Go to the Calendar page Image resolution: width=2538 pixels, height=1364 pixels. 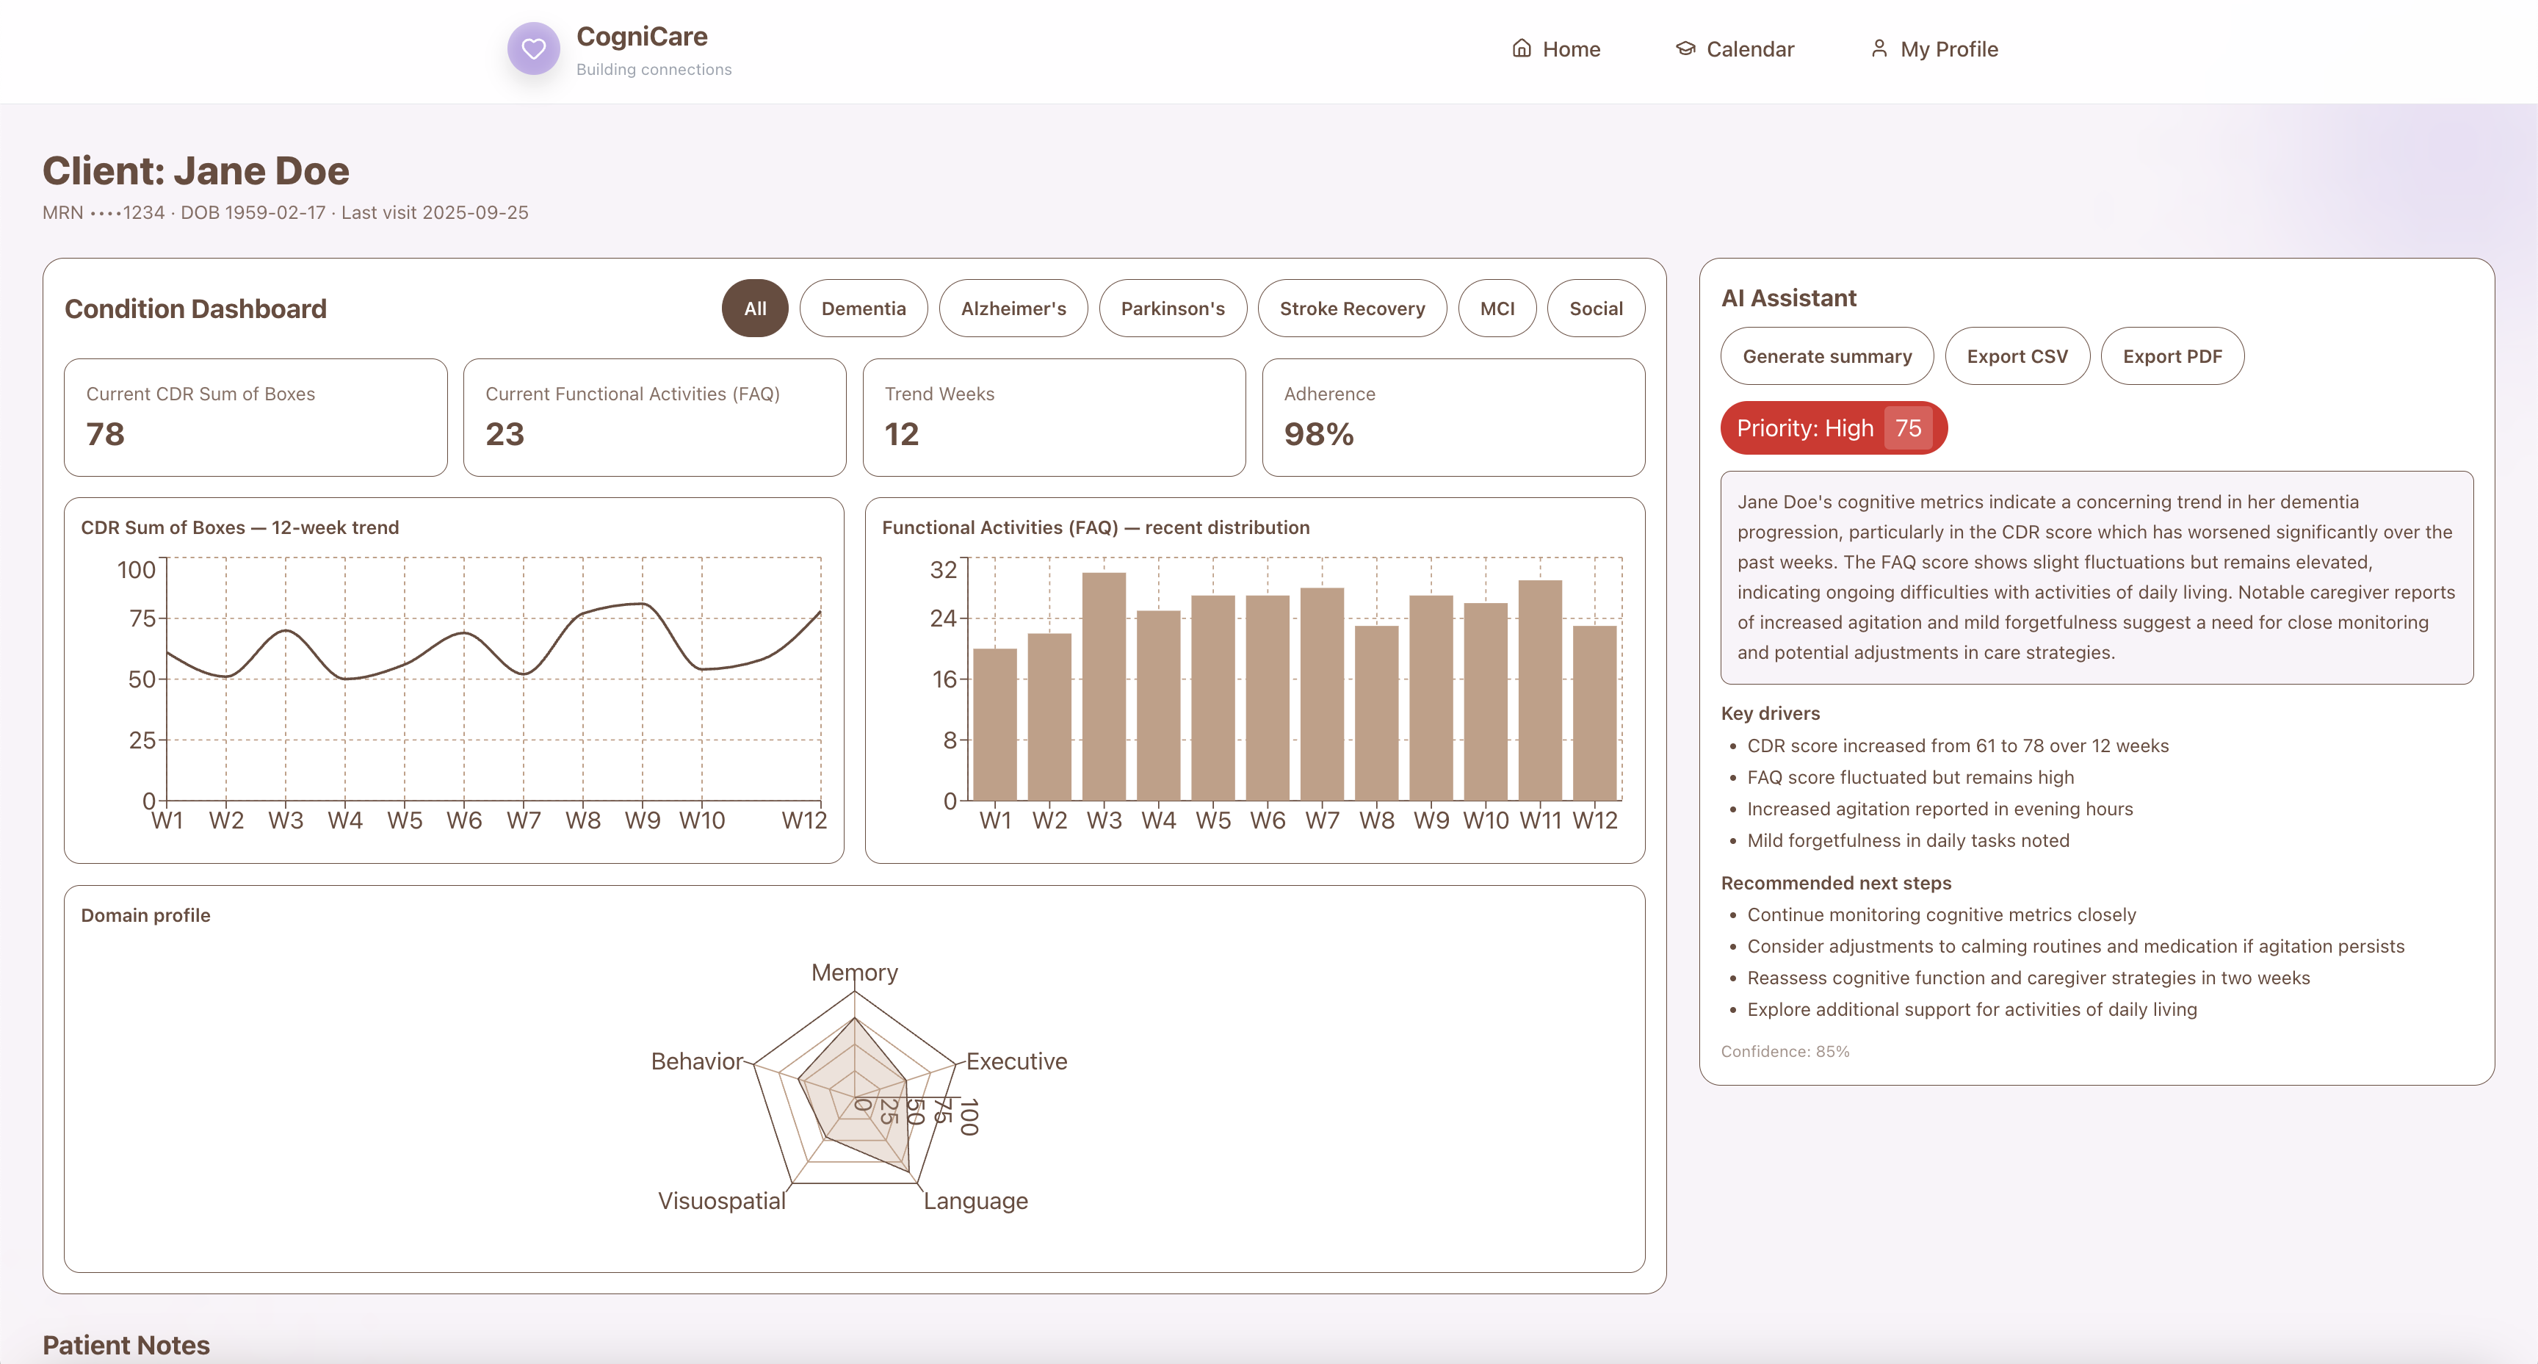point(1749,49)
